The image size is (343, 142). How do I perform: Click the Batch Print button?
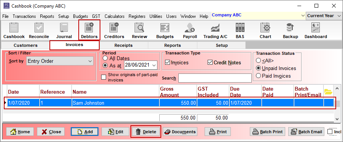click(x=268, y=132)
